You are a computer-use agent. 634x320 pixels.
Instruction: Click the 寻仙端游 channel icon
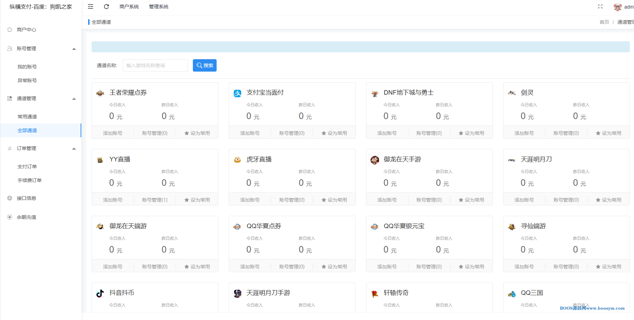pyautogui.click(x=512, y=227)
